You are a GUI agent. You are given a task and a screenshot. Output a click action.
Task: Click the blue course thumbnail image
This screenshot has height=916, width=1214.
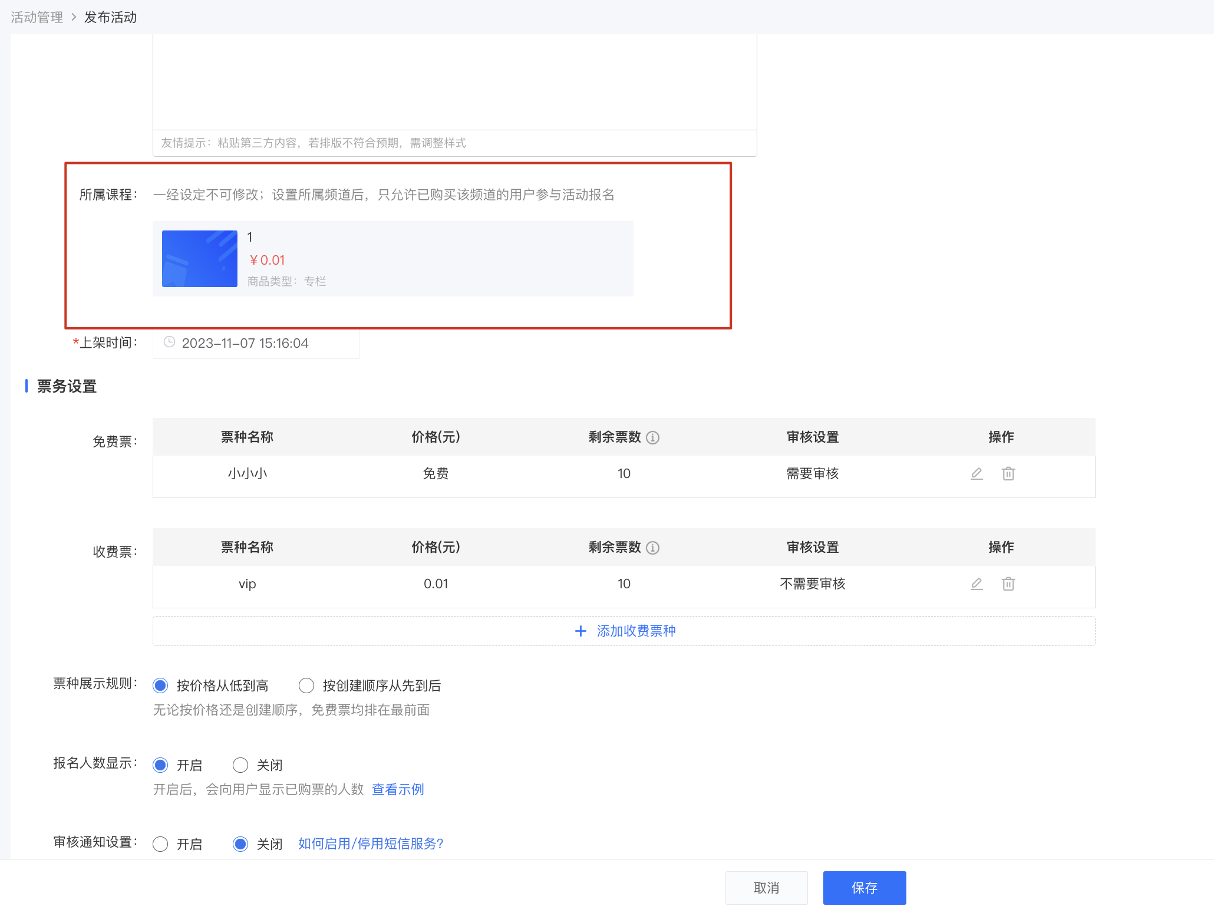tap(200, 259)
